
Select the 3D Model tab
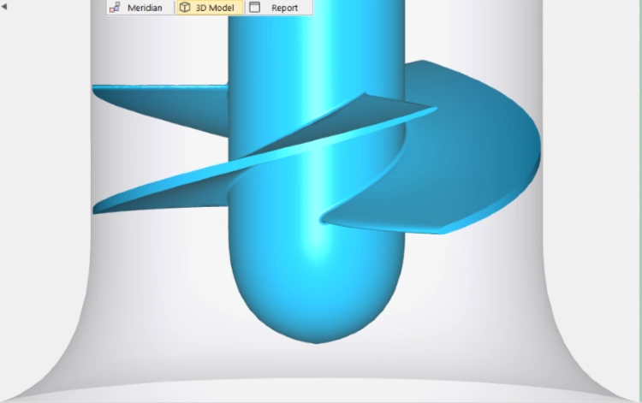click(x=210, y=8)
